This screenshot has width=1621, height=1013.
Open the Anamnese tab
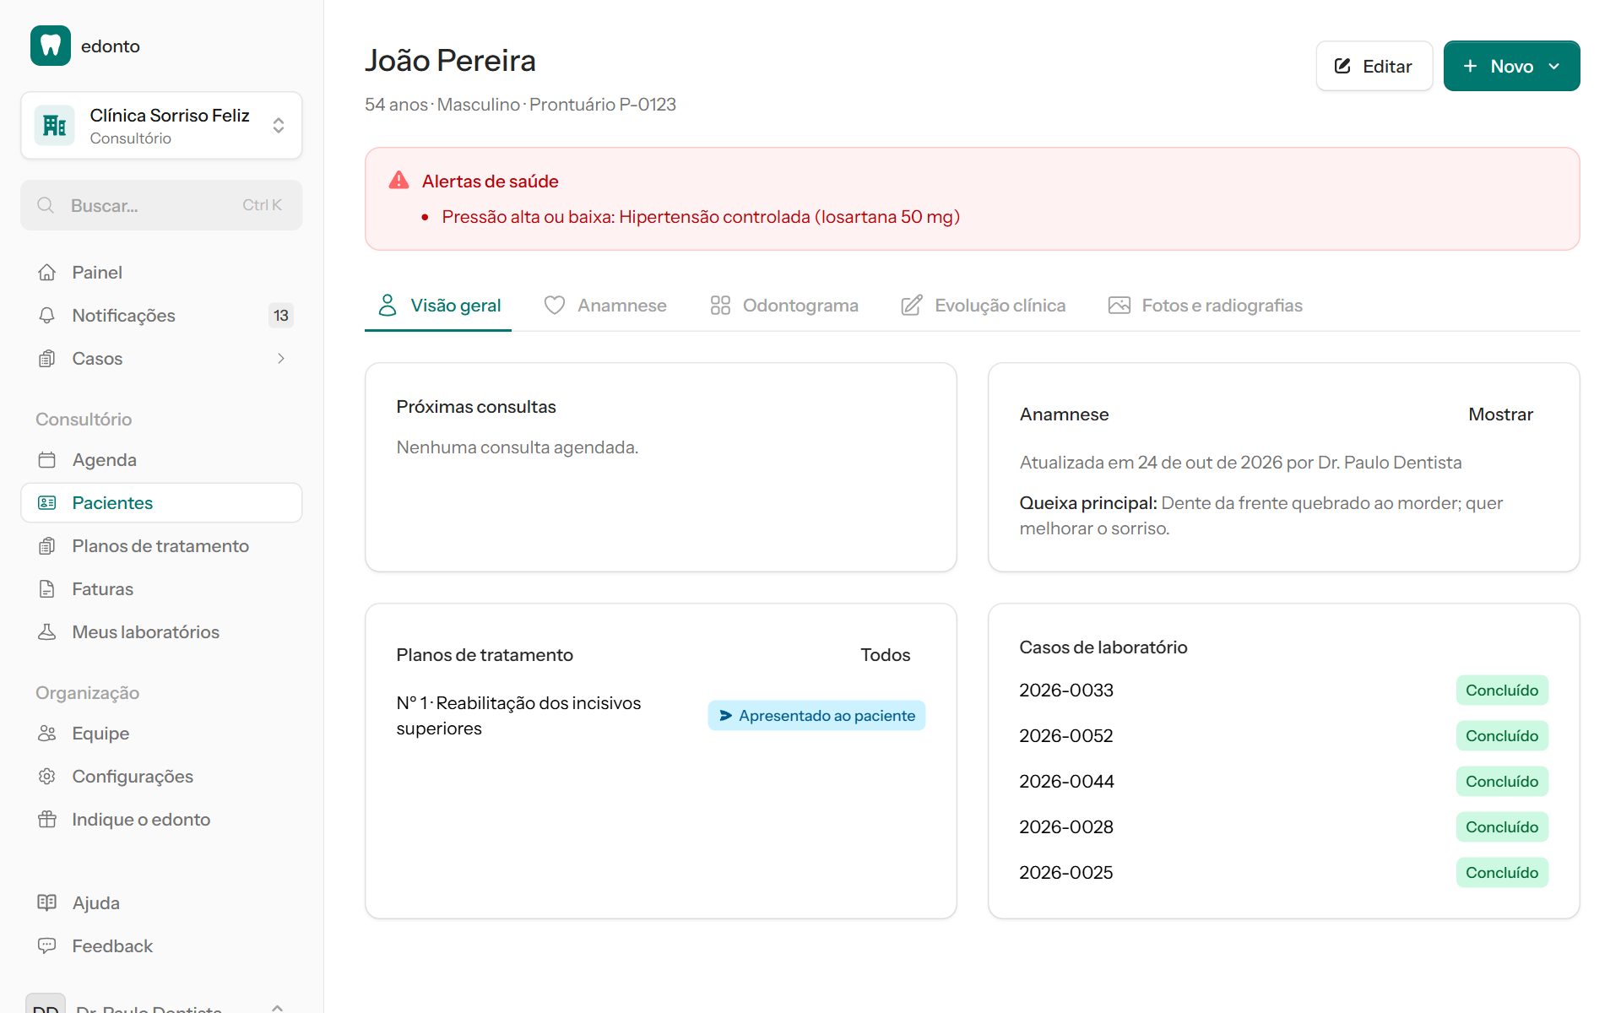[605, 306]
